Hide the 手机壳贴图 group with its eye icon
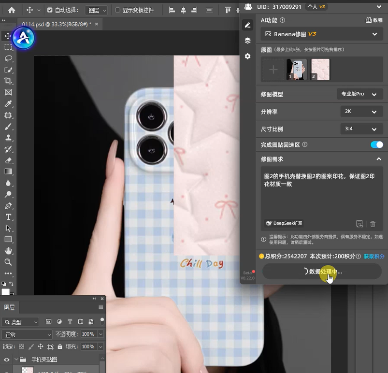 [6, 359]
